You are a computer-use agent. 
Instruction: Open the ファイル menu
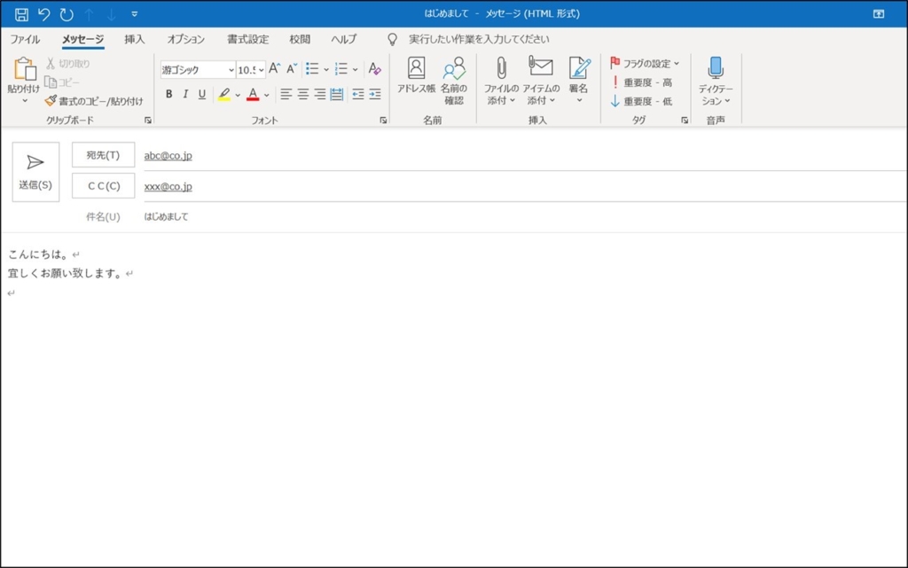click(25, 39)
